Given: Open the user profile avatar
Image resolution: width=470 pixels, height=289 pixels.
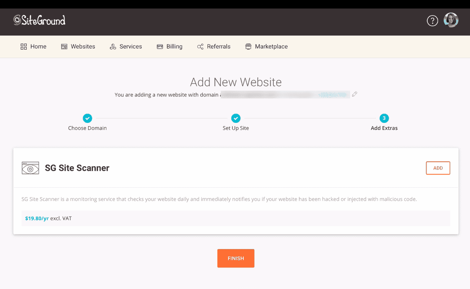Looking at the screenshot, I should point(451,20).
